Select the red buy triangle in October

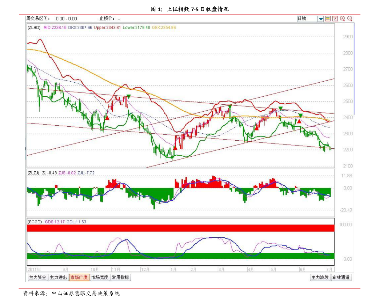[107, 118]
